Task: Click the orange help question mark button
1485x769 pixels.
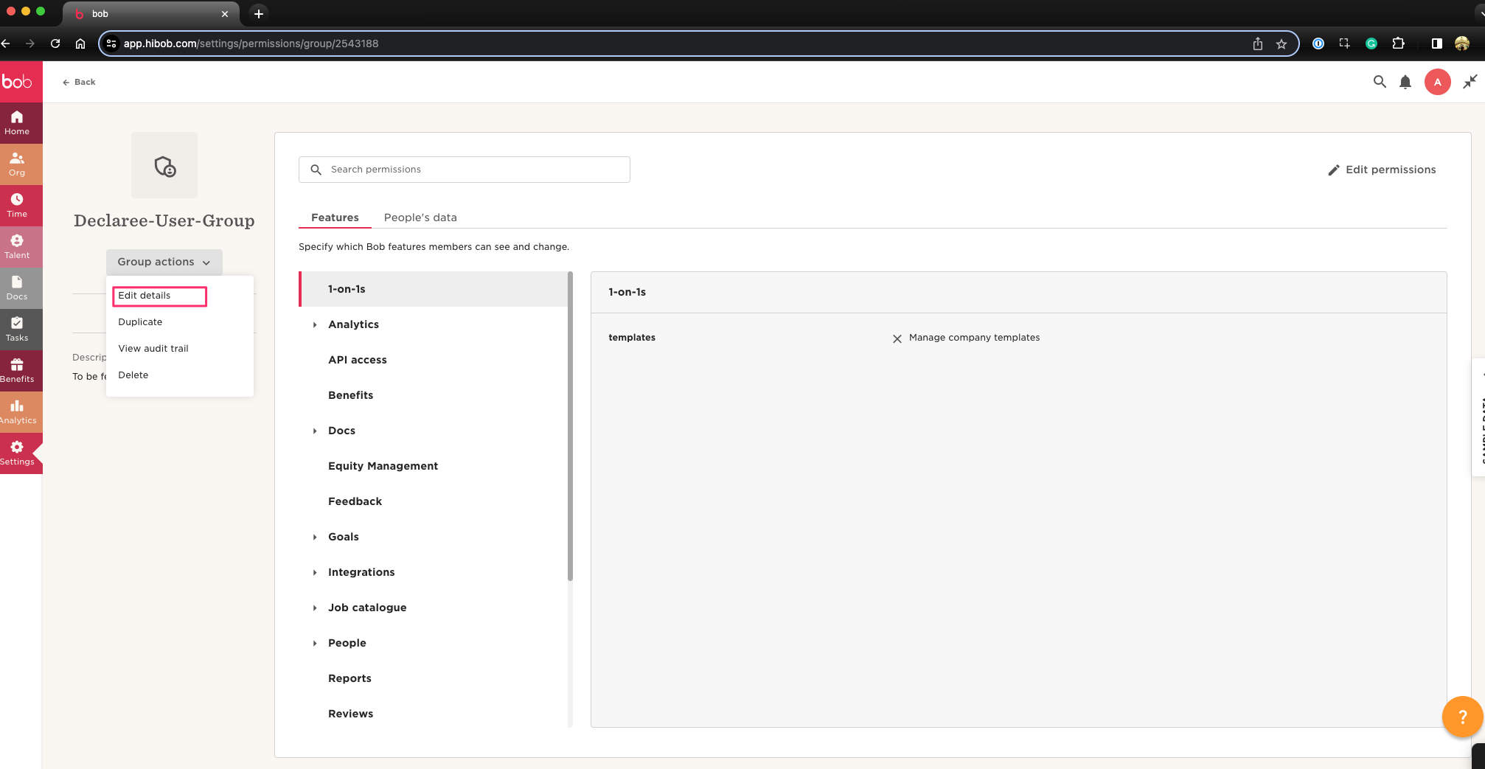Action: [x=1462, y=716]
